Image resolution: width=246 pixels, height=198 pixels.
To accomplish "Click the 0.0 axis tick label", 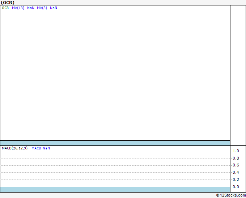I will [236, 187].
